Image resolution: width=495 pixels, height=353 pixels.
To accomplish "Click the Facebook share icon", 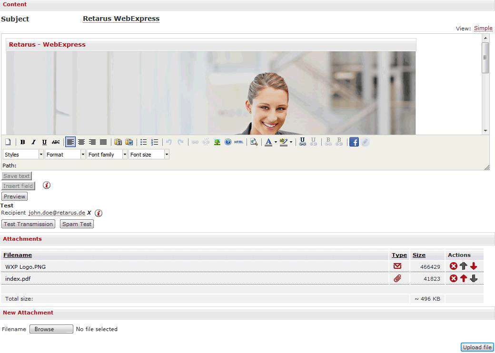I will (354, 142).
